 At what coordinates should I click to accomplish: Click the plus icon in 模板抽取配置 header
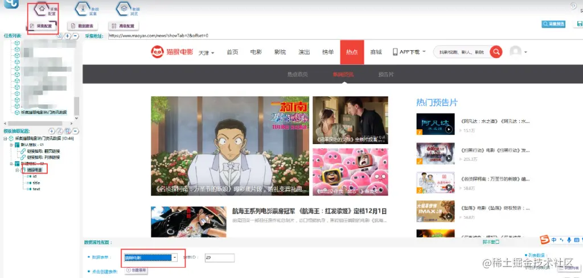[52, 131]
